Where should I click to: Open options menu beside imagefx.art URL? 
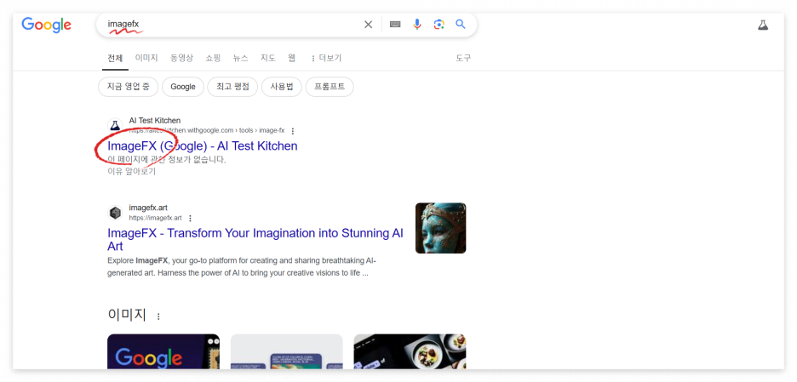pos(190,218)
